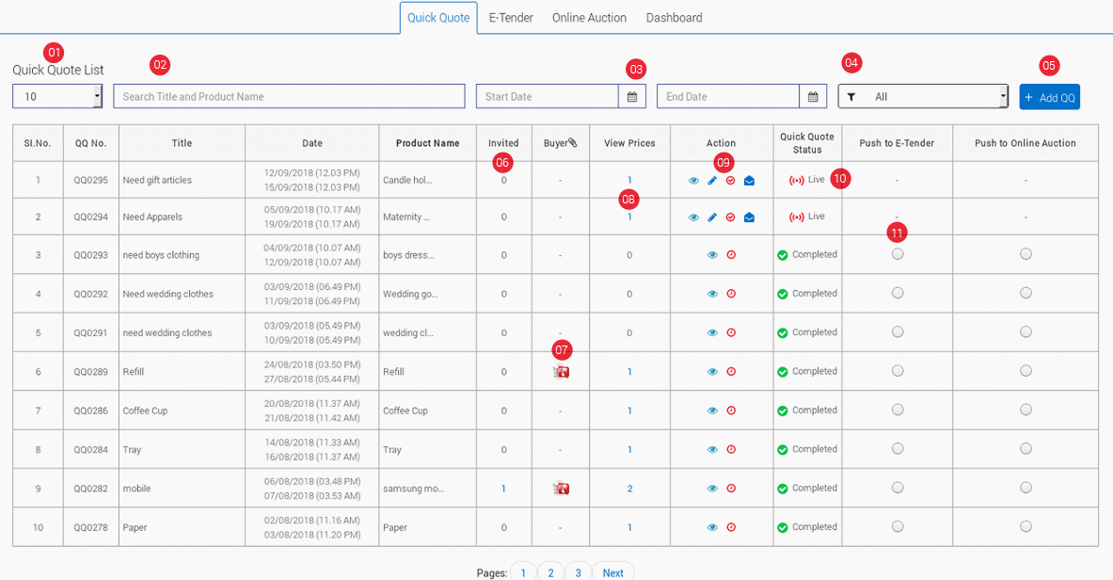1113x580 pixels.
Task: Select Push to Online Auction radio for QQ0289
Action: coord(1026,371)
